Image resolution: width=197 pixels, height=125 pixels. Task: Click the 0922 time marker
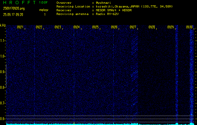tap(39, 27)
